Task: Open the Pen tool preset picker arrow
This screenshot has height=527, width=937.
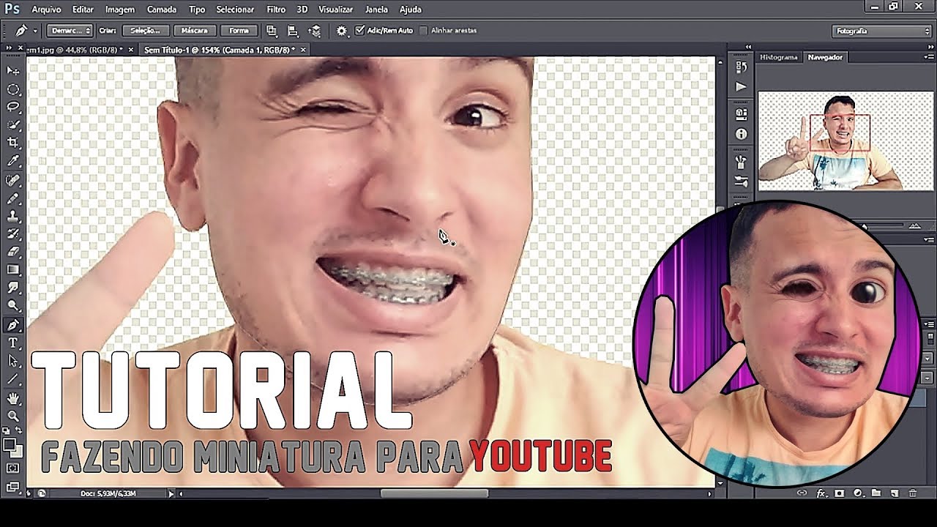Action: [x=34, y=31]
